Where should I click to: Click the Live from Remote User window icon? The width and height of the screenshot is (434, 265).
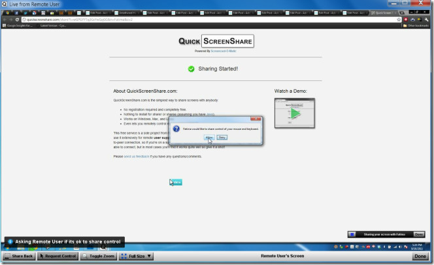pyautogui.click(x=4, y=4)
